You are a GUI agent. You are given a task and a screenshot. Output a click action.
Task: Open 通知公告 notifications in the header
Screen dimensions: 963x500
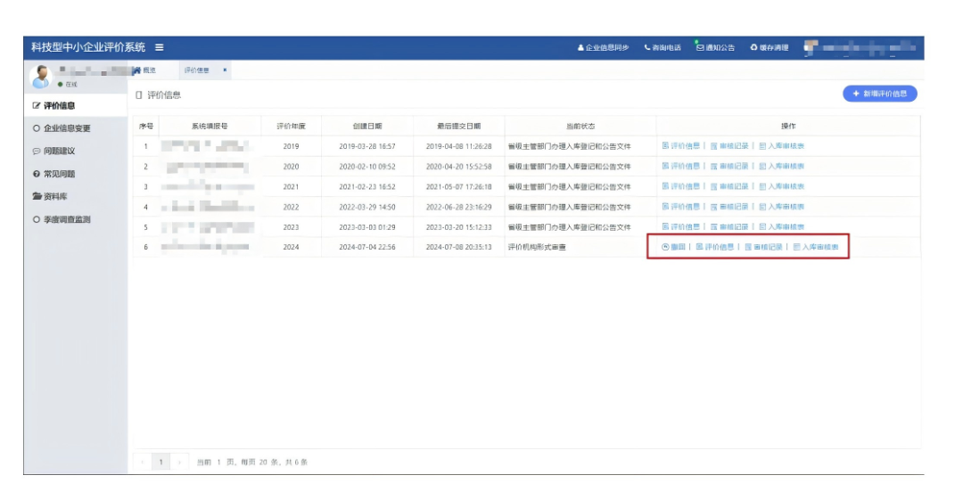[x=715, y=47]
